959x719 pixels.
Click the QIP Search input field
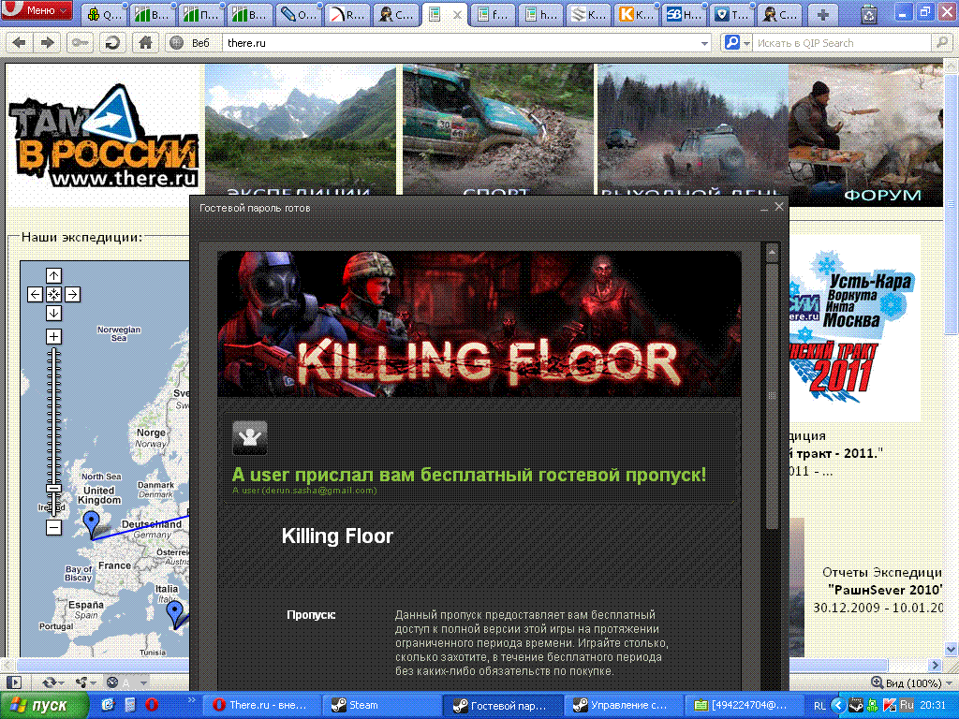tap(842, 43)
